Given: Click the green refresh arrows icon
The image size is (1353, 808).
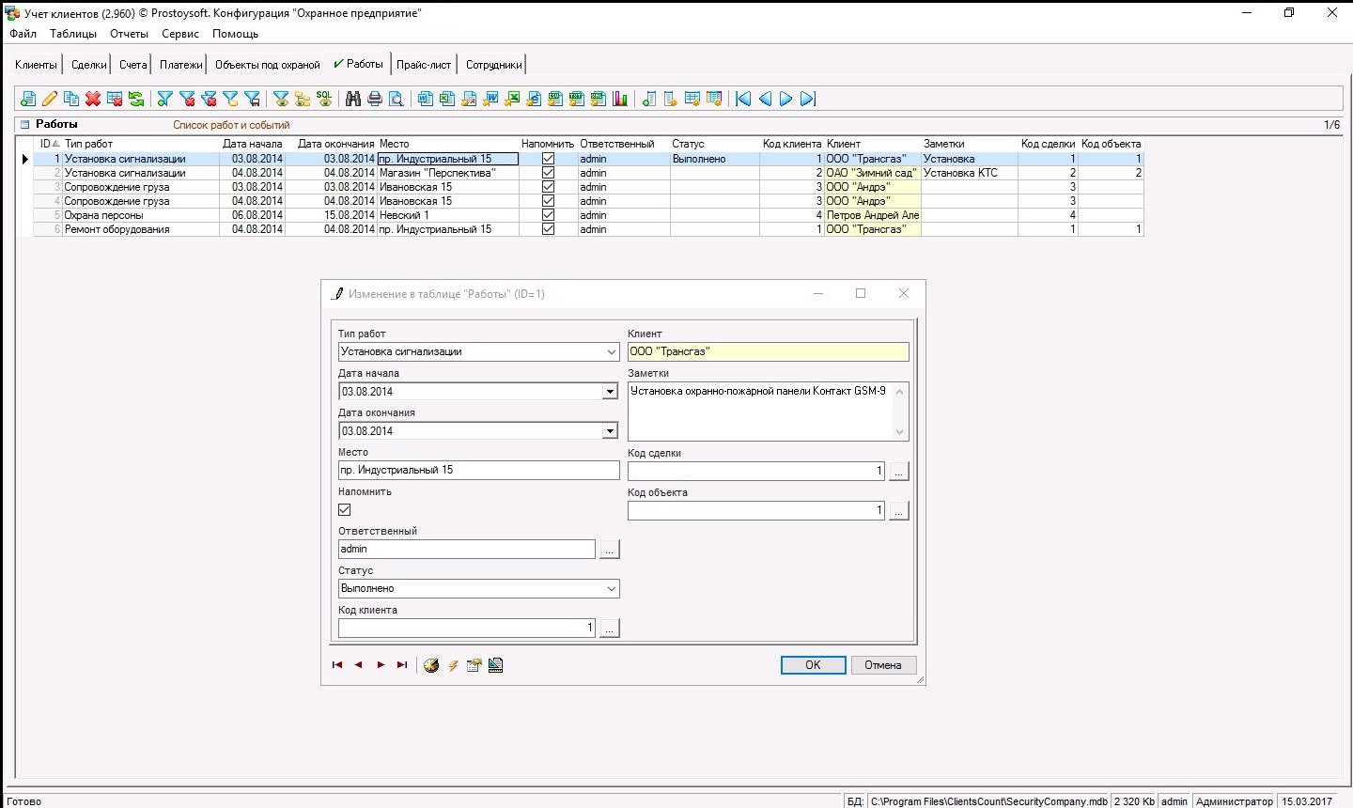Looking at the screenshot, I should [136, 99].
